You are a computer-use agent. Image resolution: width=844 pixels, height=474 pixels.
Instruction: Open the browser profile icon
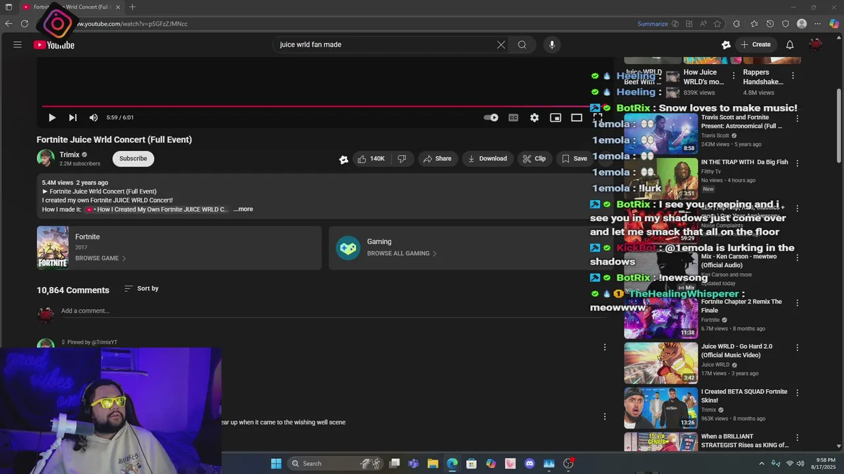tap(802, 24)
